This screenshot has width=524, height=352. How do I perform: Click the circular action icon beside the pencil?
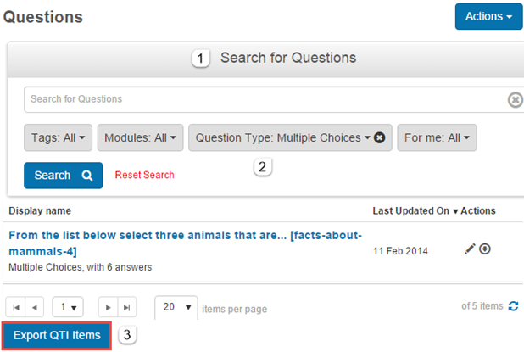[x=485, y=249]
